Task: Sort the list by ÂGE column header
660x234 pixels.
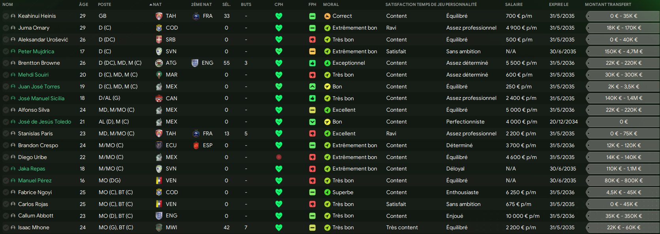Action: pos(83,5)
